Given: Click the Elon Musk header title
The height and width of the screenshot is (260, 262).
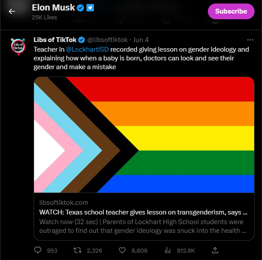Looking at the screenshot, I should point(53,8).
